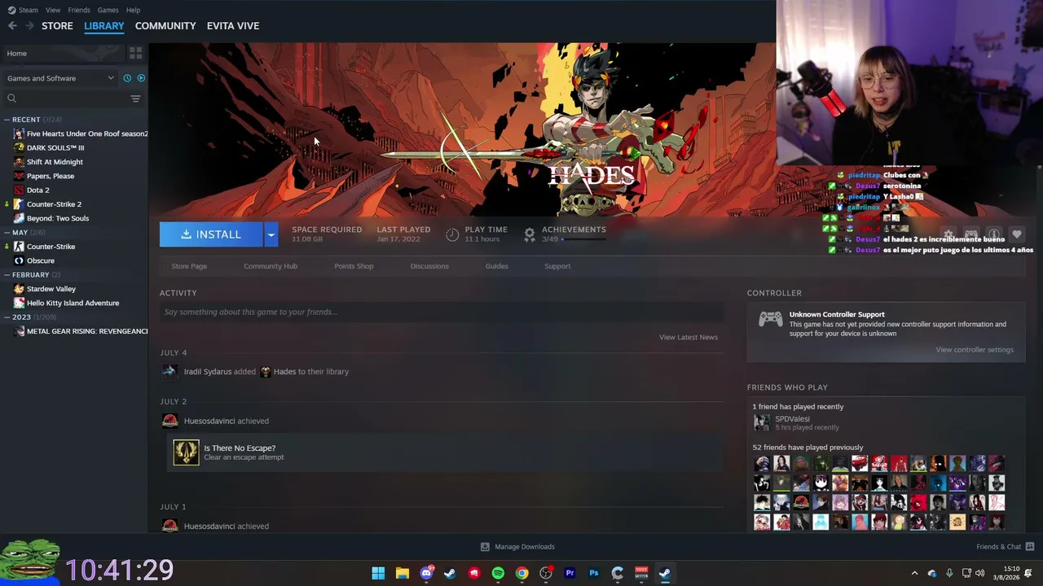Open Spotify from the taskbar
The width and height of the screenshot is (1043, 586).
pyautogui.click(x=498, y=573)
